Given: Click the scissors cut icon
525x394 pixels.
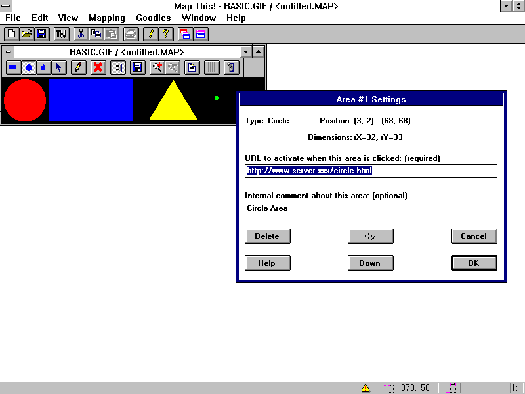Looking at the screenshot, I should pyautogui.click(x=81, y=33).
